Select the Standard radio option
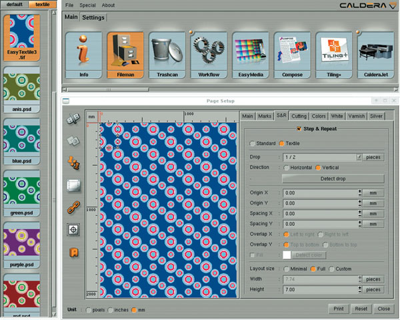Viewport: 400px width, 320px height. pos(252,144)
